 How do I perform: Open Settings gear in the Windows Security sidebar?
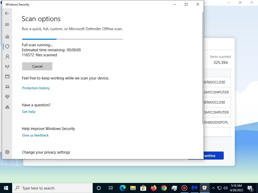coord(7,152)
